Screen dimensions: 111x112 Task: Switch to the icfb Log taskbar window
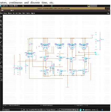click(31, 110)
